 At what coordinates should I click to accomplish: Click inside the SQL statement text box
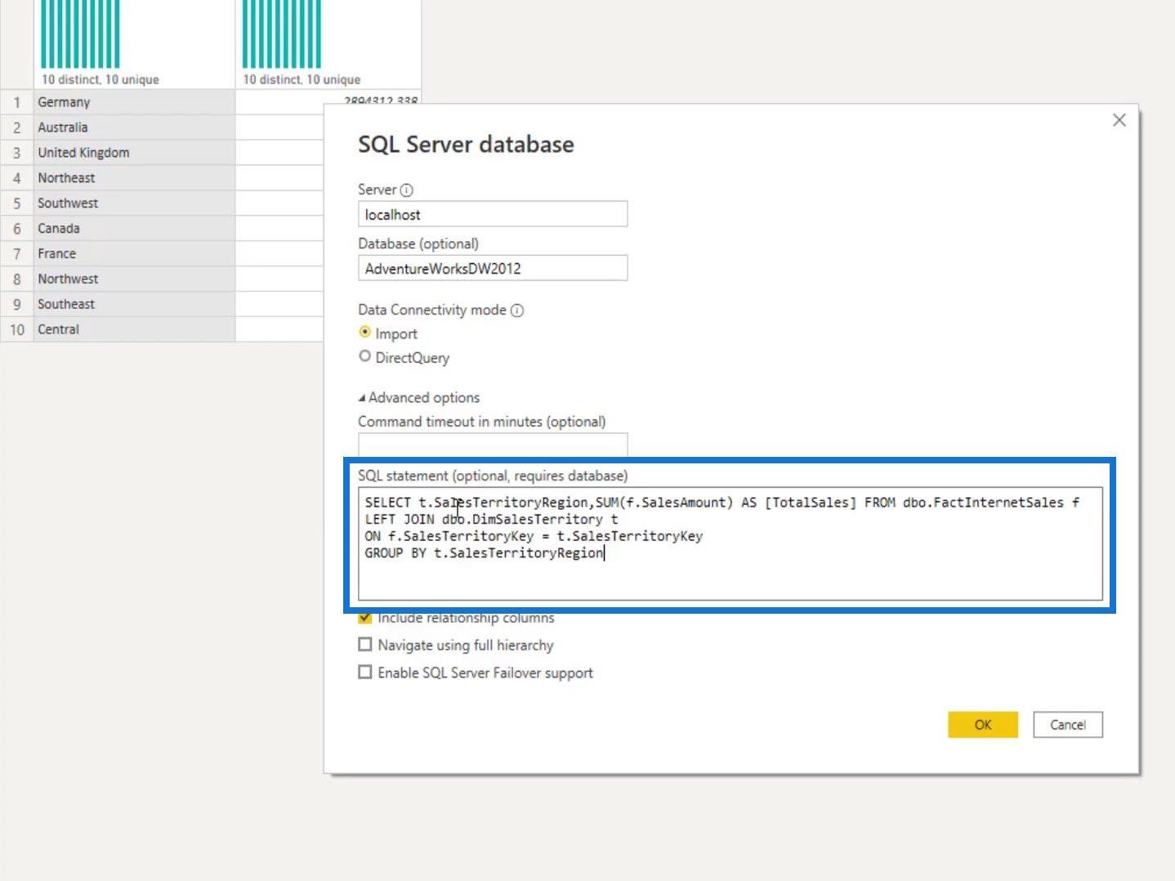(x=730, y=543)
